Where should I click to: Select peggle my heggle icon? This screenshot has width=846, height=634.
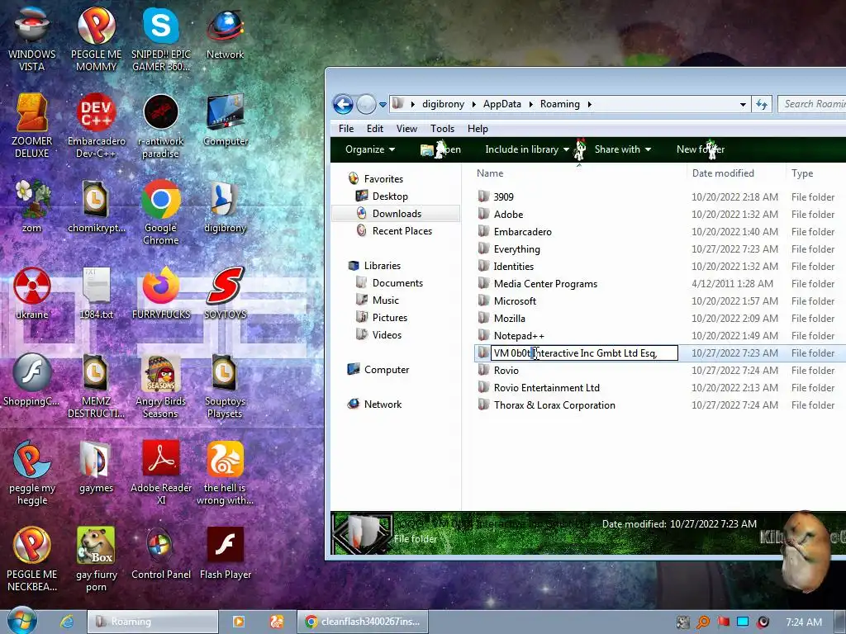(x=32, y=472)
